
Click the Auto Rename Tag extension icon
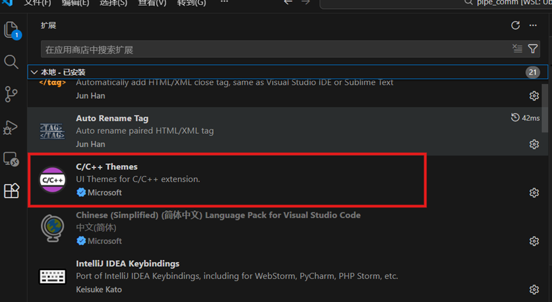click(52, 131)
